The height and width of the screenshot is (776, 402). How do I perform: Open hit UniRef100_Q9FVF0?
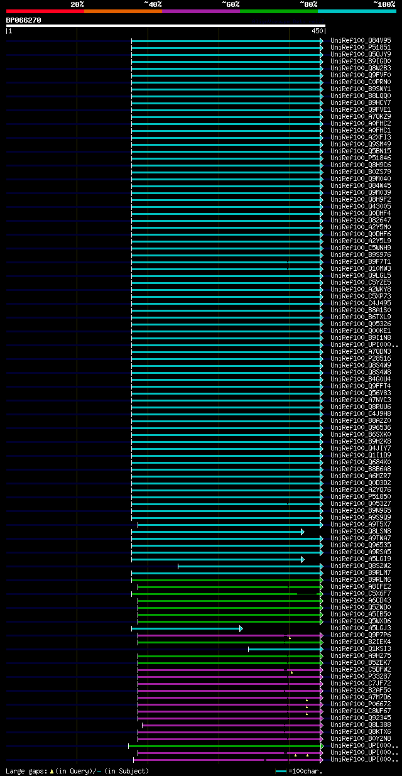(361, 75)
